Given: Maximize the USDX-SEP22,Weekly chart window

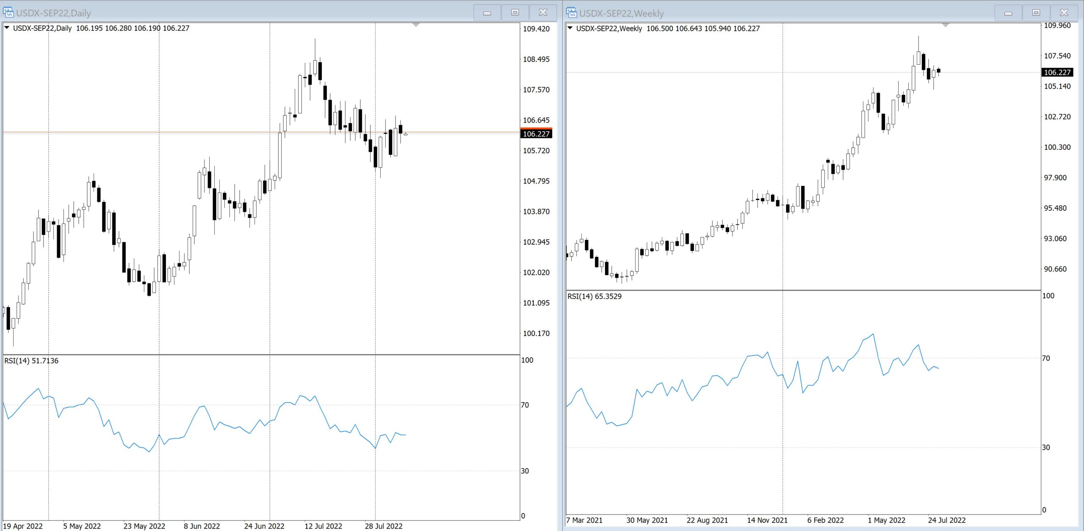Looking at the screenshot, I should click(1036, 13).
